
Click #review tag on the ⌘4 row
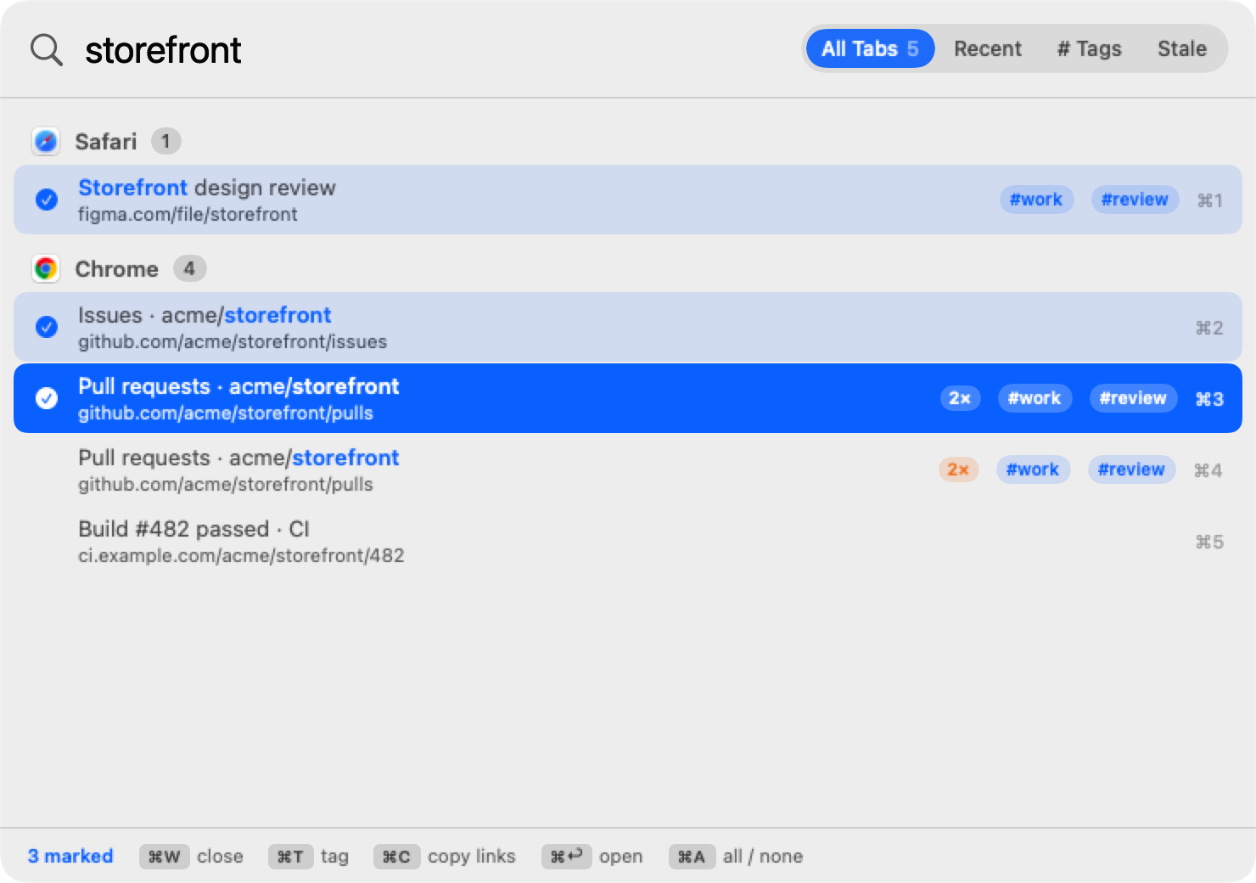[x=1131, y=470]
